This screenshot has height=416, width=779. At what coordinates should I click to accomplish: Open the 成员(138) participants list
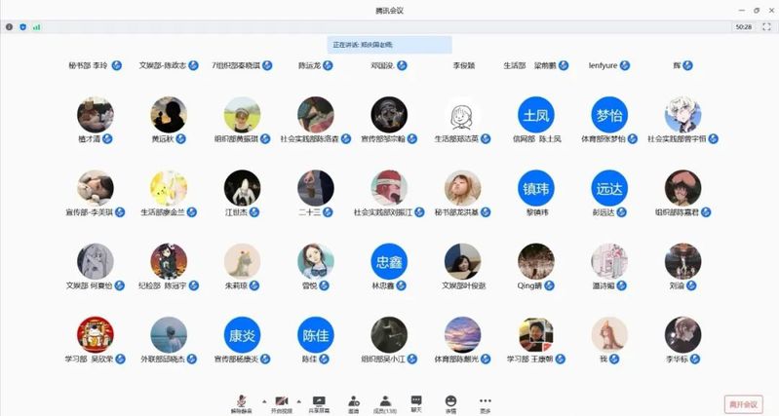point(385,402)
